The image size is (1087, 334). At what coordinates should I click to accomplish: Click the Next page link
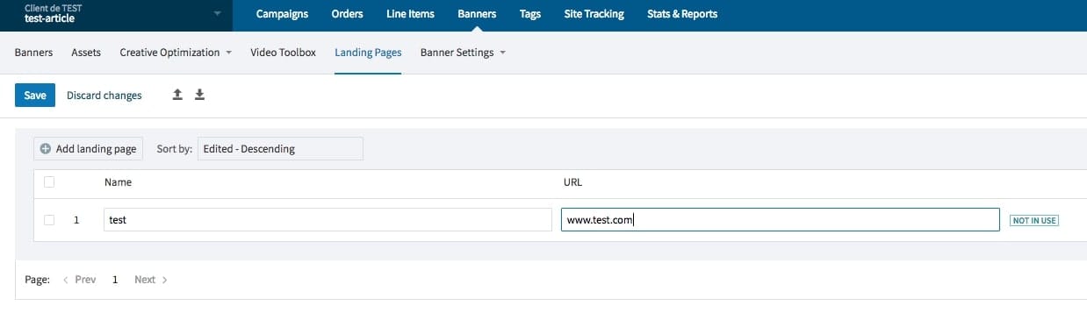point(151,280)
